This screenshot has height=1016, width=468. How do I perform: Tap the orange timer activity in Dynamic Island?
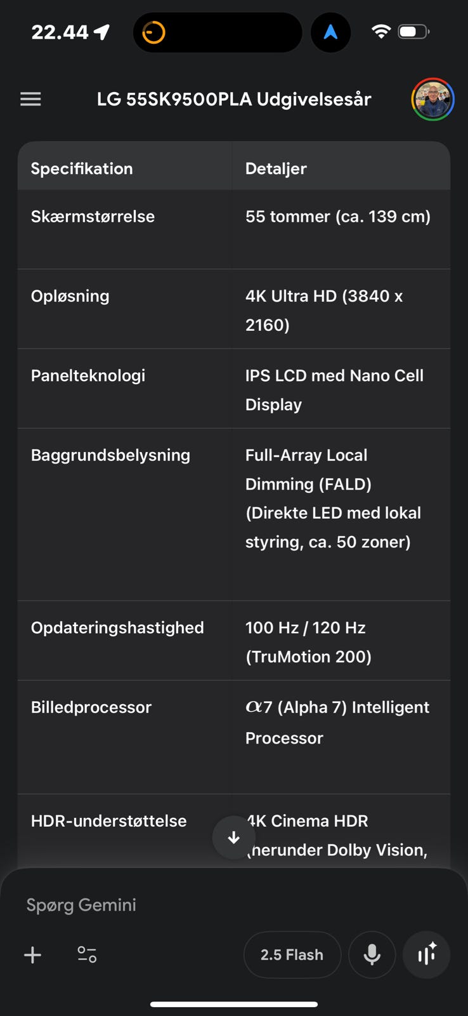(153, 32)
